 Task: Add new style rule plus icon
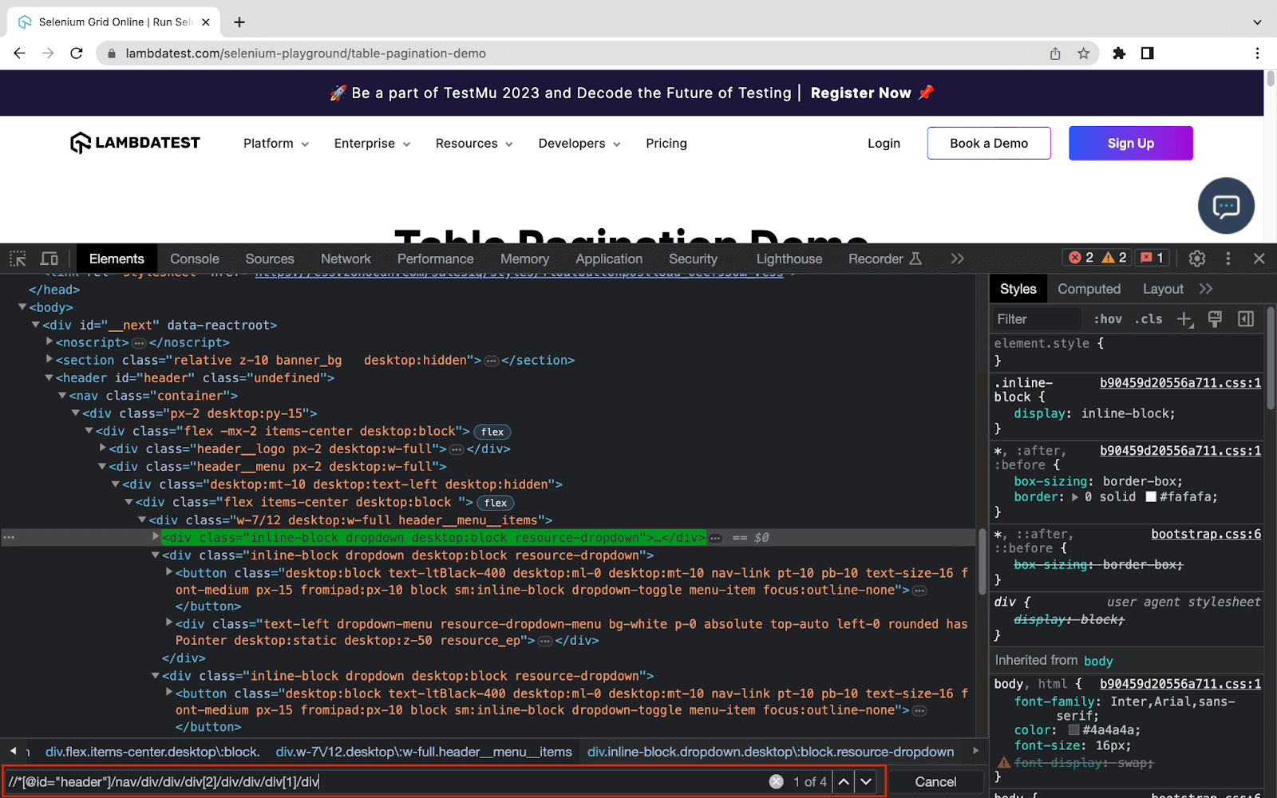pos(1185,319)
